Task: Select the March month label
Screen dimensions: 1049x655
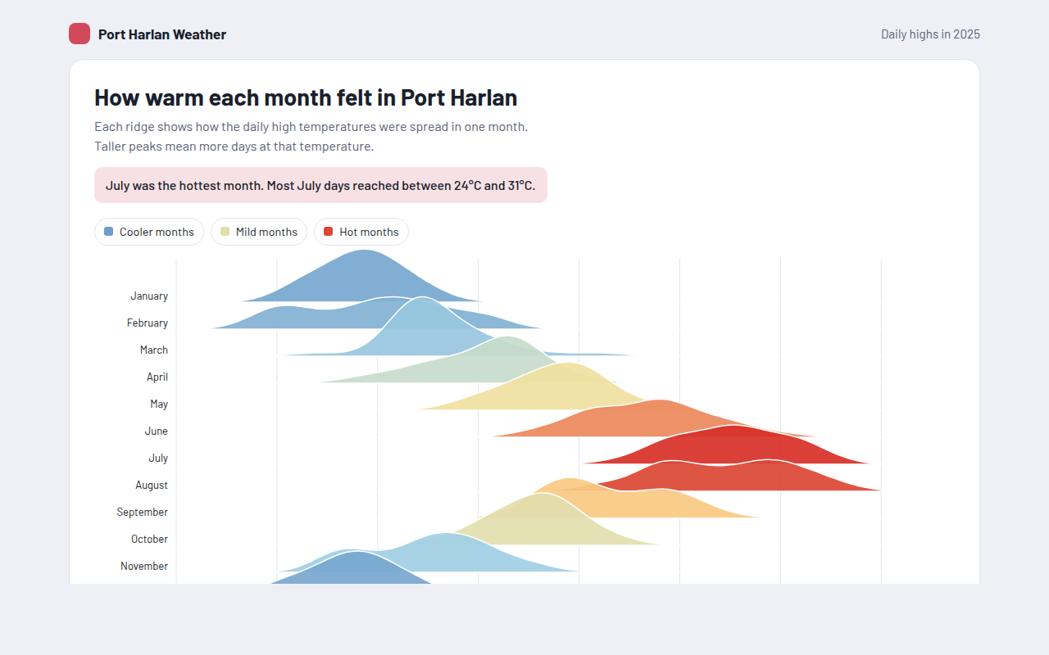Action: (154, 350)
